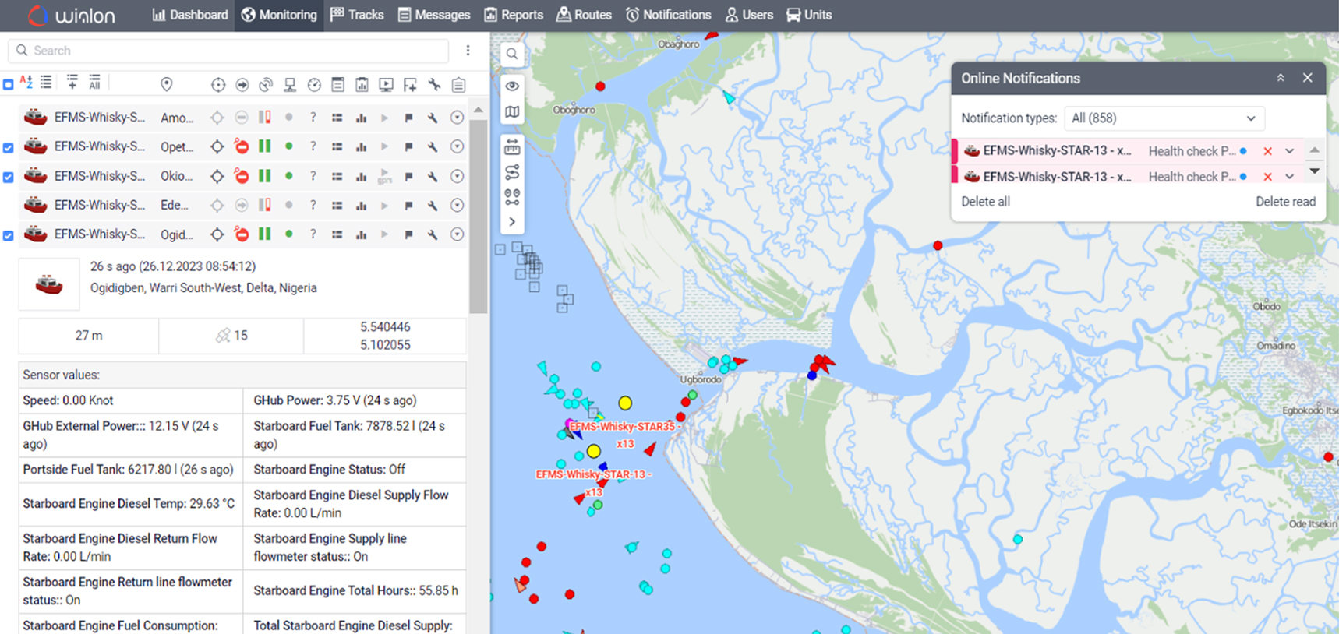
Task: Collapse the Online Notifications panel
Action: [1280, 78]
